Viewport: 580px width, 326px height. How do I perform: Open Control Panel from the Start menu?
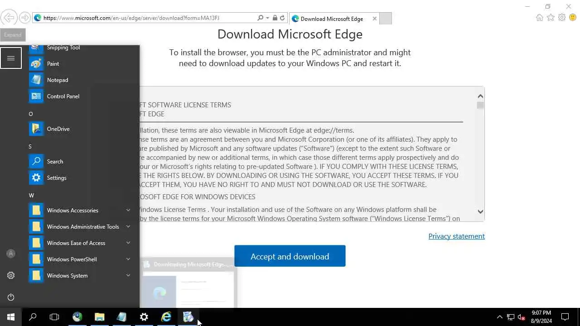coord(81,96)
